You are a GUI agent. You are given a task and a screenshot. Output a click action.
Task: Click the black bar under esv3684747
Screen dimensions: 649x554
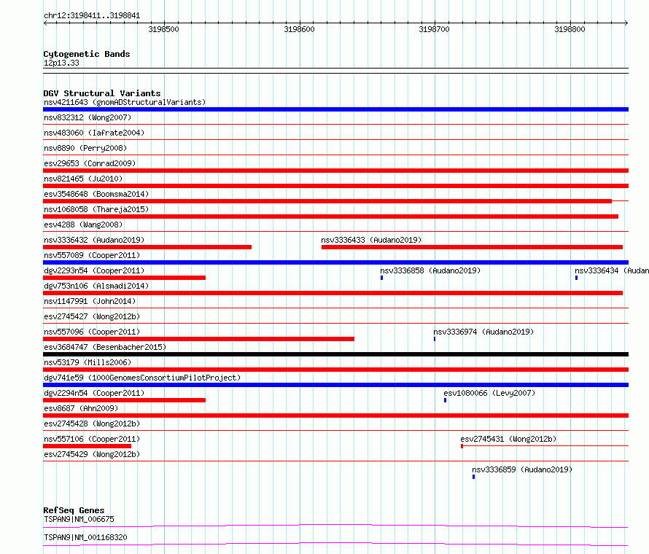tap(335, 354)
